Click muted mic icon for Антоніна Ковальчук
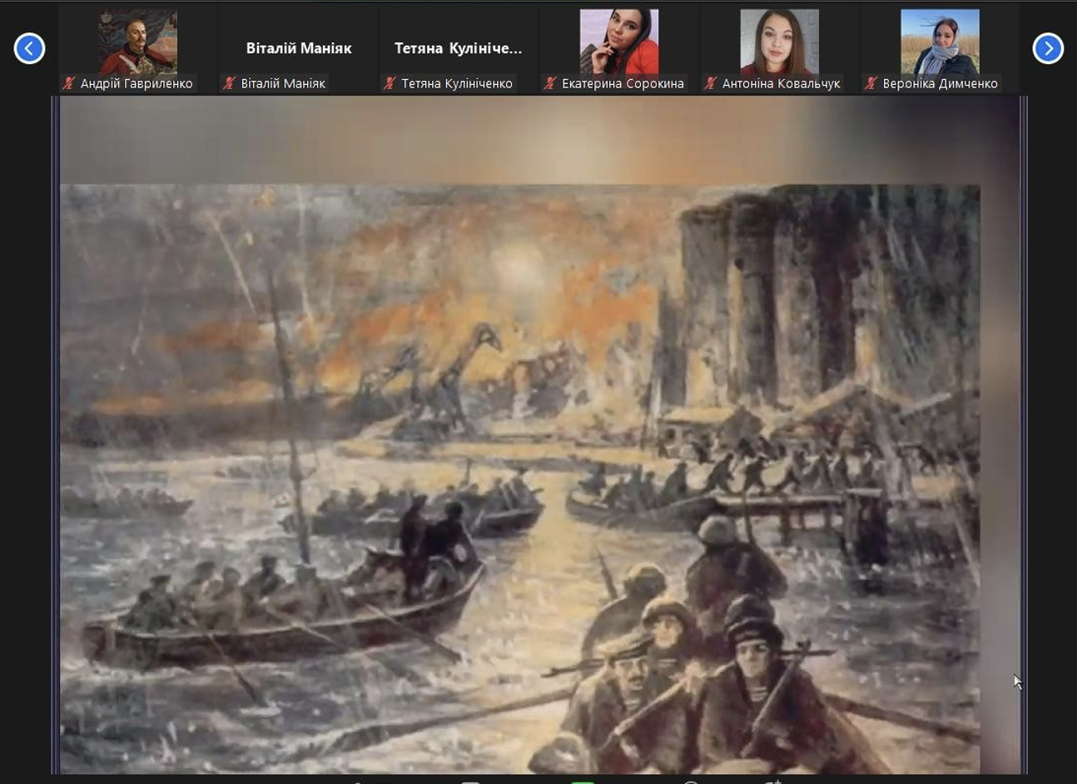 (x=711, y=83)
